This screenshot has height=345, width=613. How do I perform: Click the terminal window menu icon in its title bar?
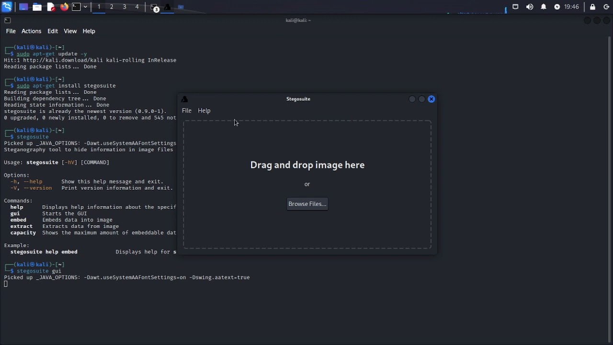pos(7,20)
